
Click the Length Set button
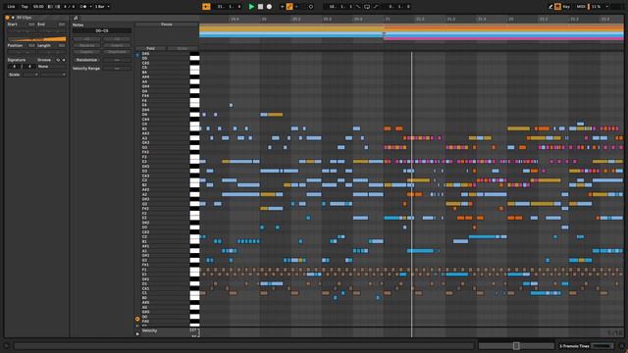pyautogui.click(x=62, y=46)
